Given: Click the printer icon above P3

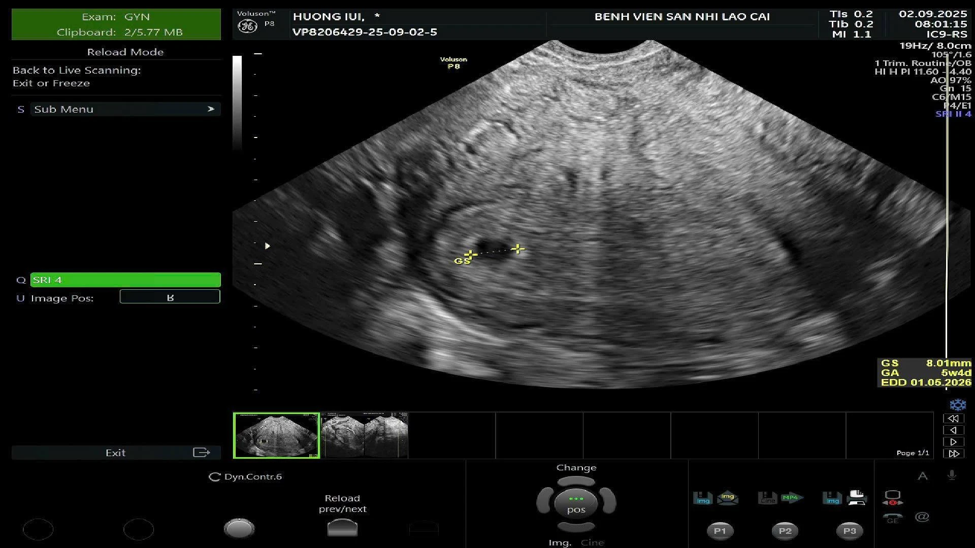Looking at the screenshot, I should coord(857,498).
